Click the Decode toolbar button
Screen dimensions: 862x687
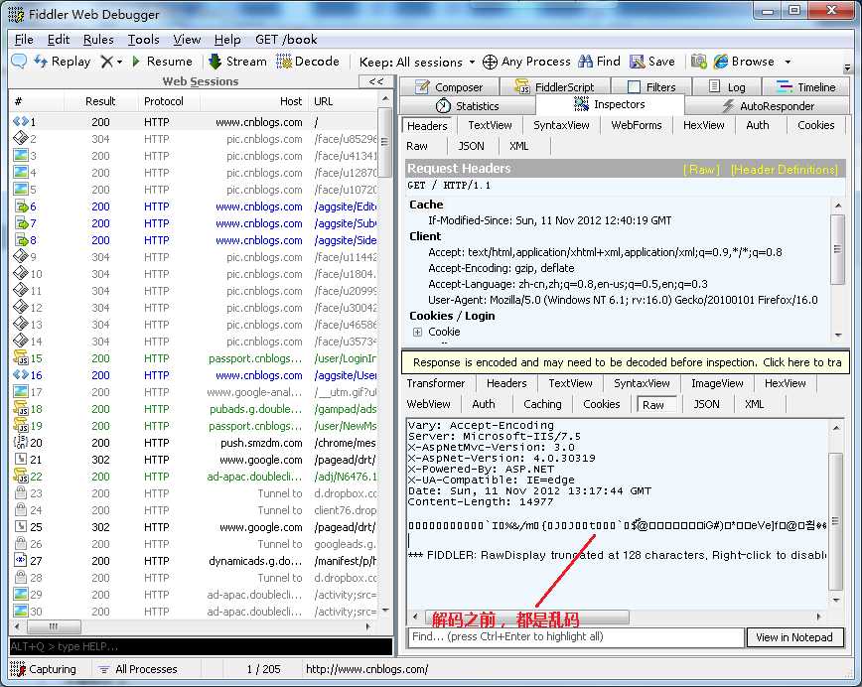point(308,62)
